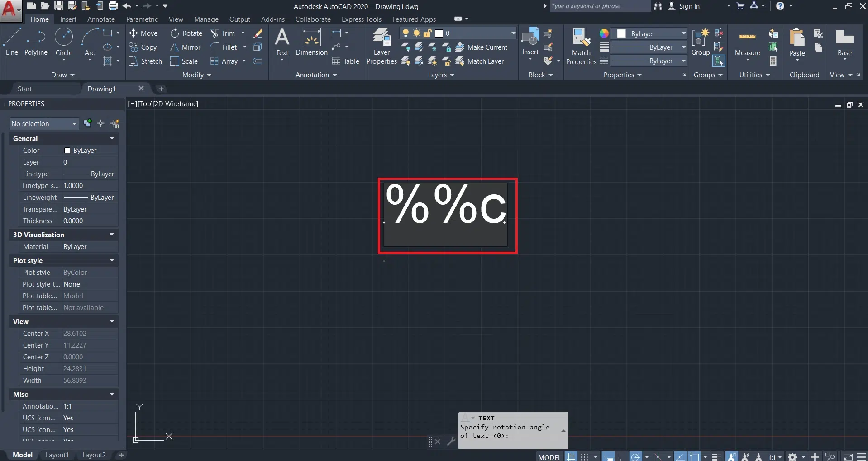Click the keyword search input field
The height and width of the screenshot is (461, 868).
[x=599, y=6]
